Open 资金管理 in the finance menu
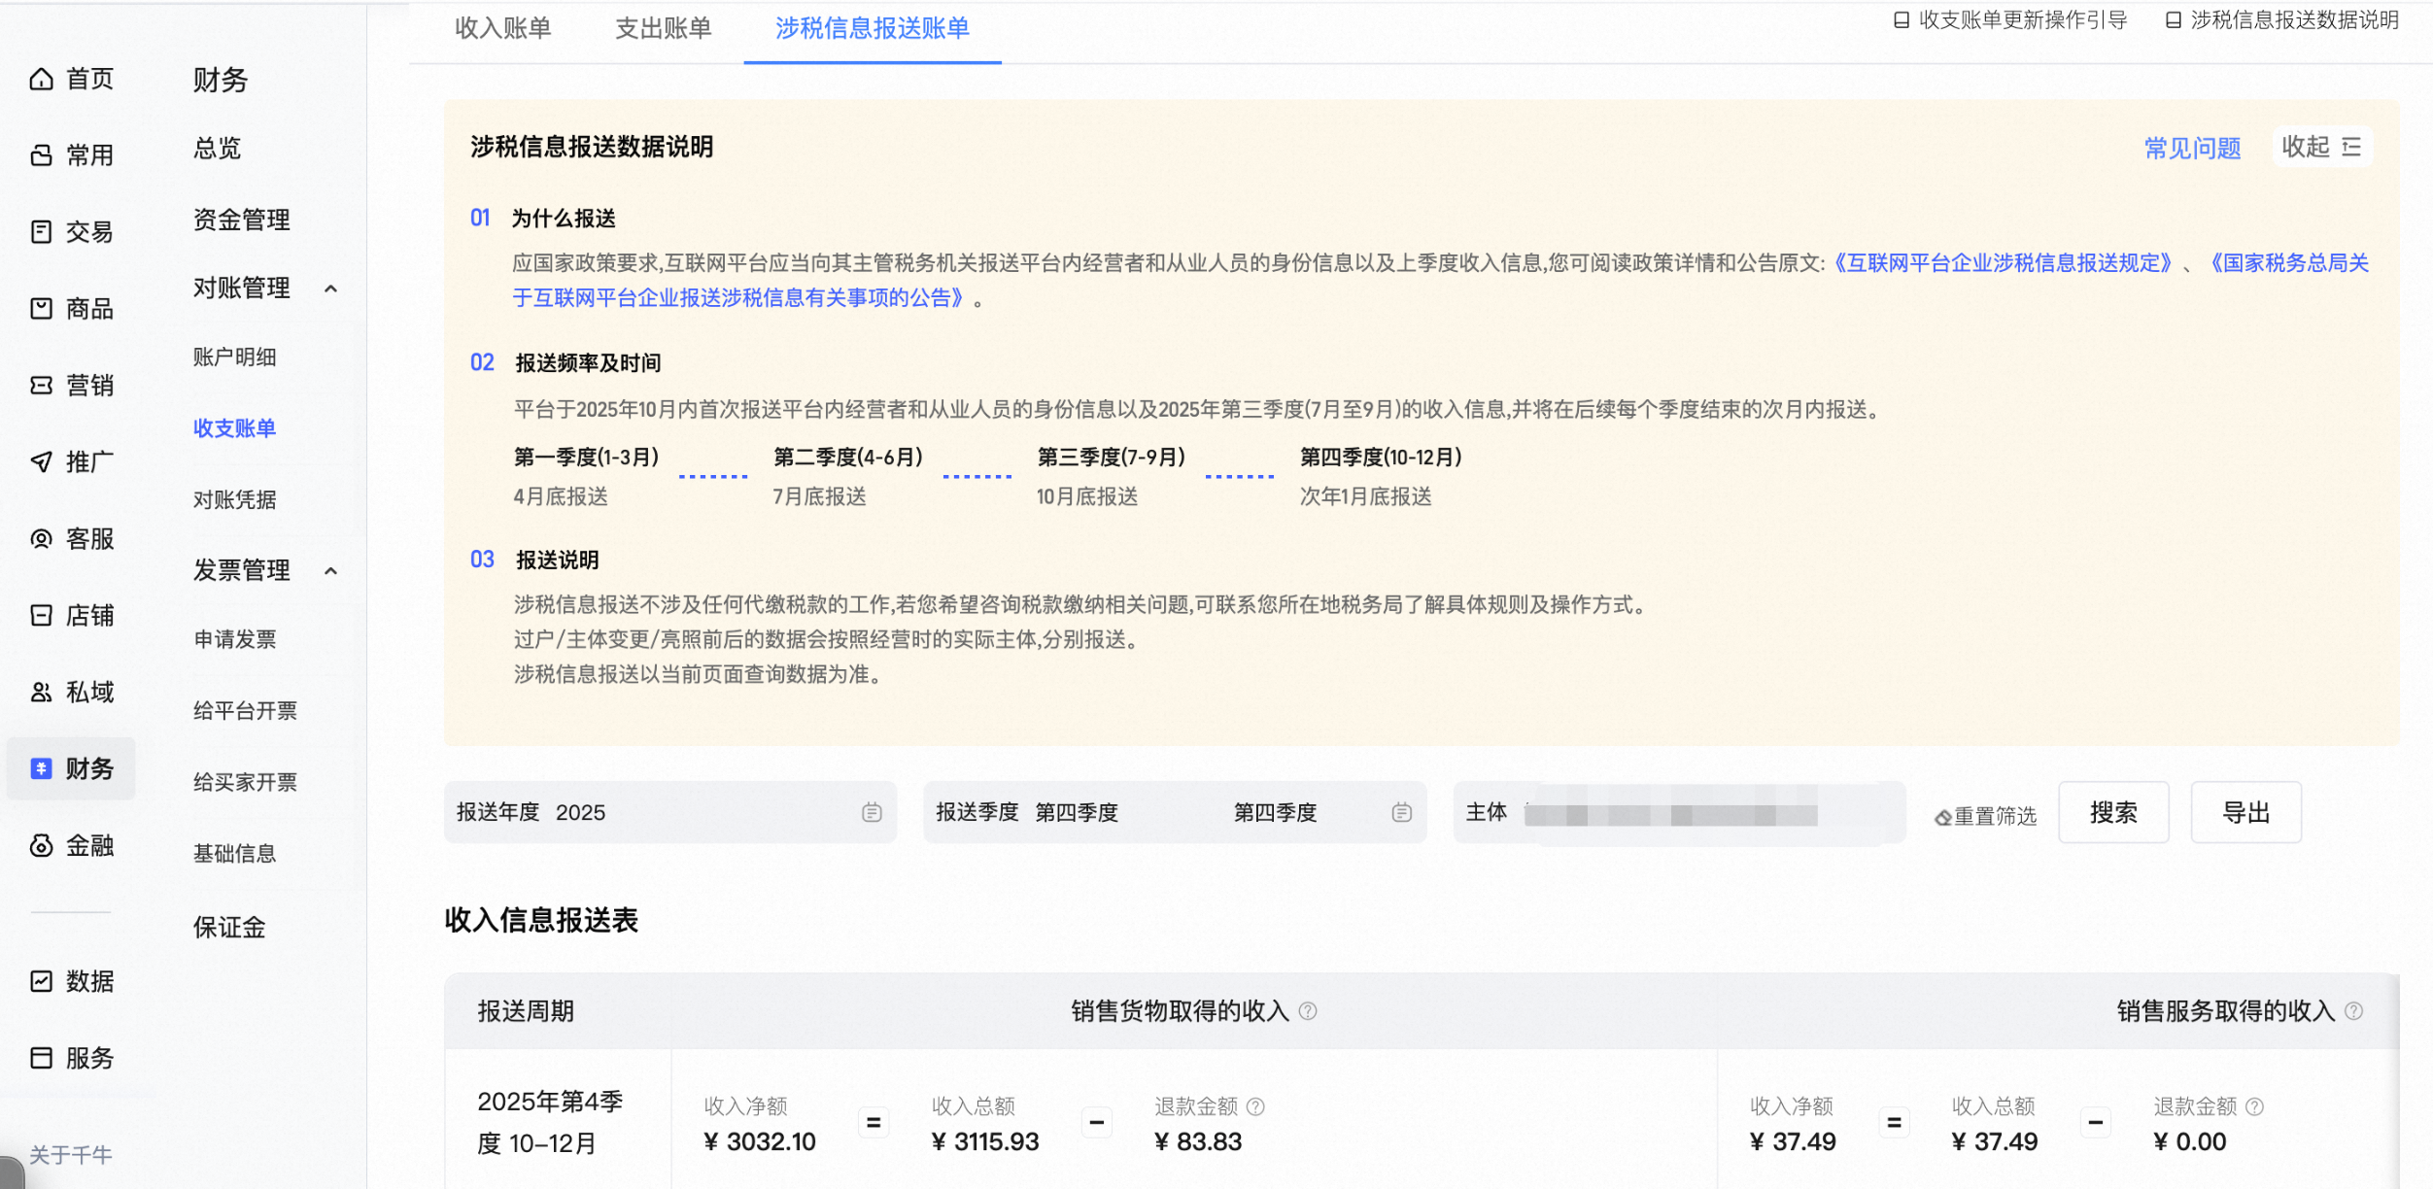Screen dimensions: 2433x1189 (x=241, y=220)
